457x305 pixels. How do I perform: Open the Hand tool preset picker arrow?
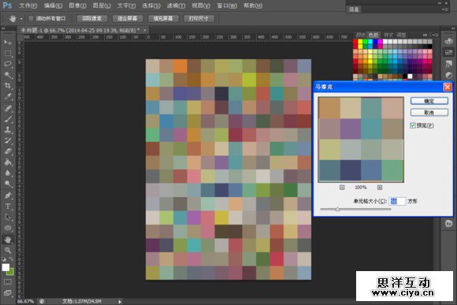[21, 19]
